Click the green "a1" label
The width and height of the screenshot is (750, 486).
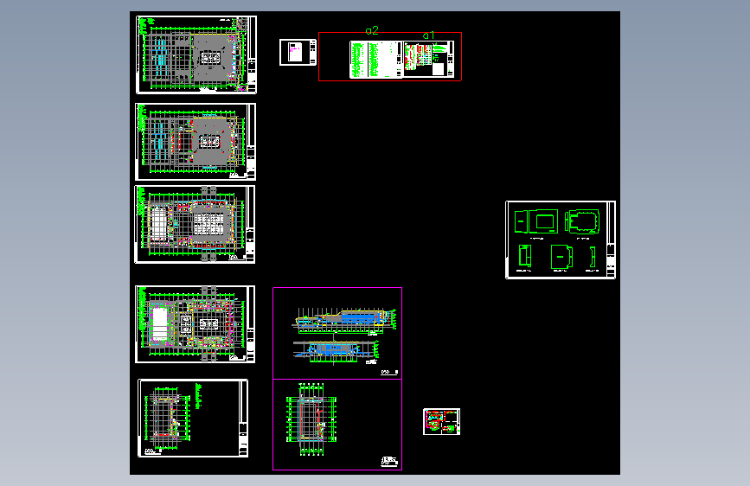[x=428, y=35]
